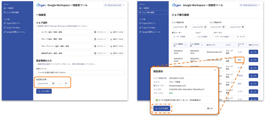265x117 pixels.
Task: Open calendar icon in 設定実行日時 date field
Action: [x=53, y=83]
